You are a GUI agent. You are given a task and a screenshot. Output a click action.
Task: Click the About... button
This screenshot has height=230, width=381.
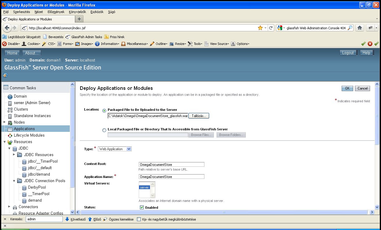coord(32,53)
